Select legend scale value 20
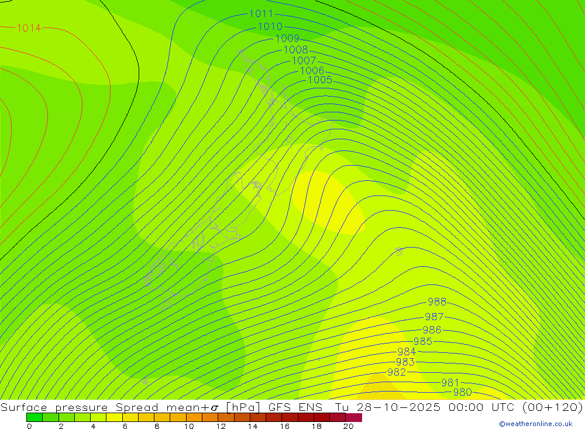This screenshot has height=429, width=585. (x=349, y=426)
